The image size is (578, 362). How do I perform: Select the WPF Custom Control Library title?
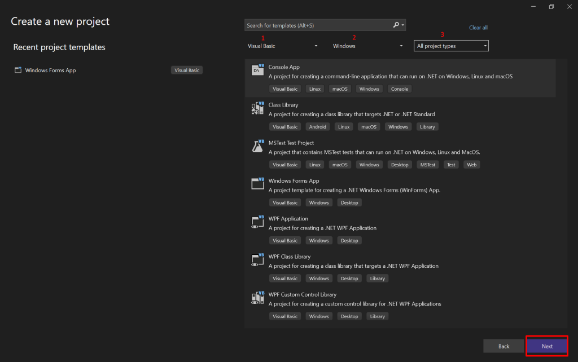pos(303,294)
